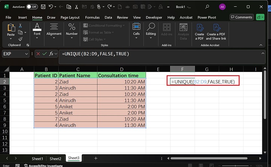Click the Undo arrow icon
271x167 pixels.
(51, 7)
